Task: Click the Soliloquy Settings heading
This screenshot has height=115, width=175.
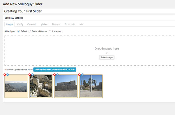Action: pyautogui.click(x=14, y=18)
